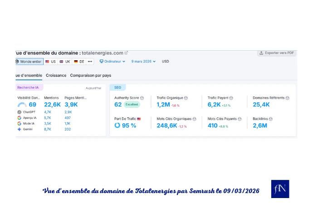This screenshot has width=313, height=213.
Task: Click the Recherche IA section label
Action: [28, 87]
